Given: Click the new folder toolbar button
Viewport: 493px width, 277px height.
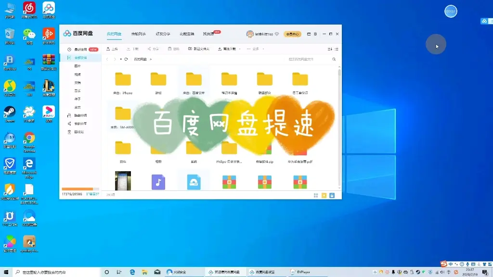Looking at the screenshot, I should 198,49.
